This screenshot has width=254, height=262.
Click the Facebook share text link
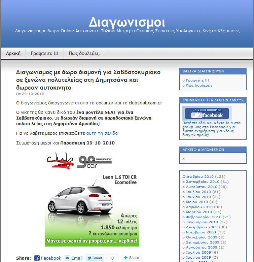tap(51, 258)
